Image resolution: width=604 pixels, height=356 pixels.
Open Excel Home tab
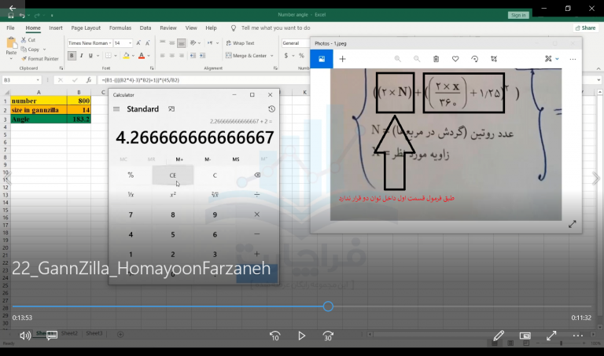[33, 28]
